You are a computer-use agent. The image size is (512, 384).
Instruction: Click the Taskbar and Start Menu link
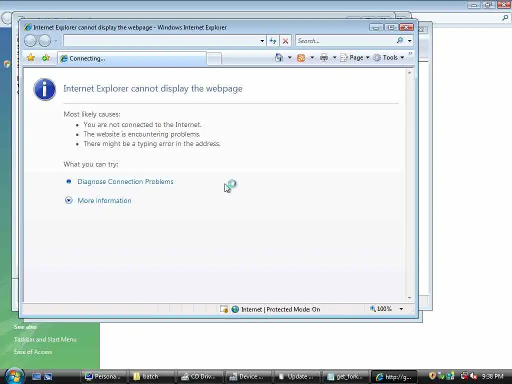[x=45, y=339]
